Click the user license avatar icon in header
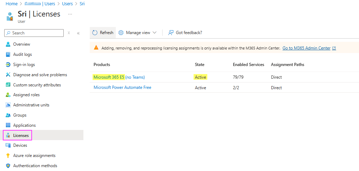The width and height of the screenshot is (359, 171). [x=10, y=17]
